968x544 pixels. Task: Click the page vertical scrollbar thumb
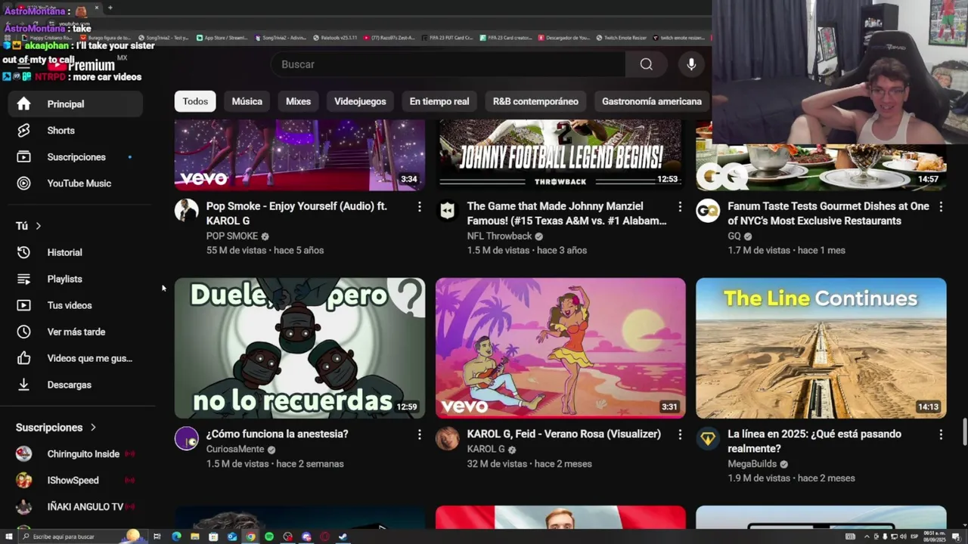point(964,434)
